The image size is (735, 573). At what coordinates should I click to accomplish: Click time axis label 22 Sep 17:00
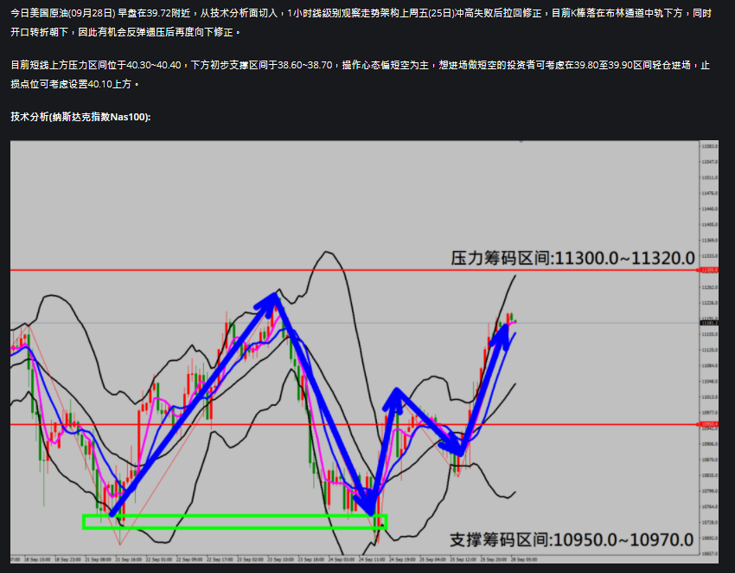(x=220, y=559)
